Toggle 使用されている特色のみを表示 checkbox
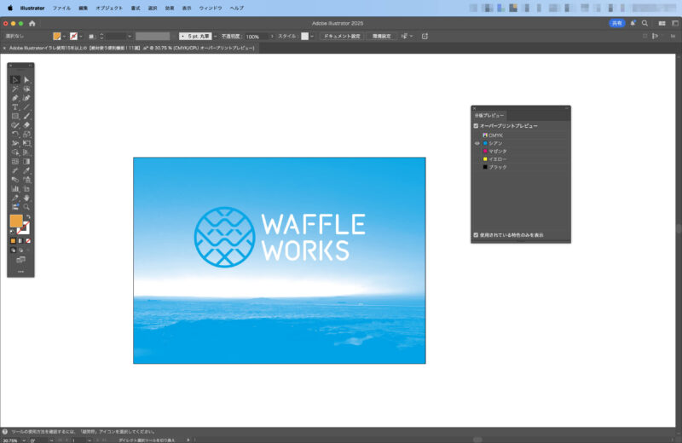Screen dimensions: 682x443 click(x=477, y=234)
